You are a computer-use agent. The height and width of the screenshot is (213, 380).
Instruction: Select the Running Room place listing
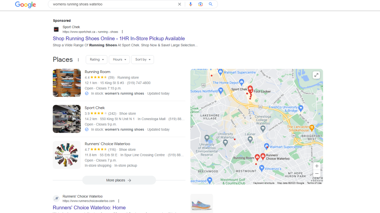tap(98, 72)
